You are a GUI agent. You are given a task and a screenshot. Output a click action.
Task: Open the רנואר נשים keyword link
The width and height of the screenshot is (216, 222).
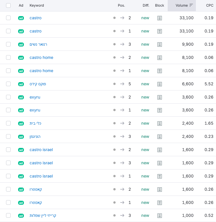pos(38,44)
